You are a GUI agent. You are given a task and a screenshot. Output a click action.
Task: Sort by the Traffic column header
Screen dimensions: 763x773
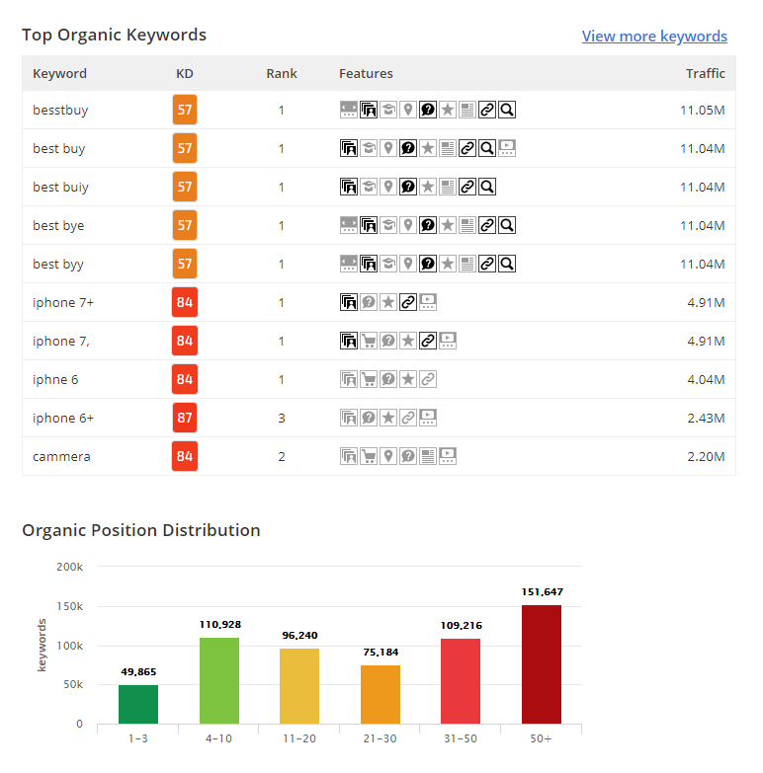tap(705, 74)
